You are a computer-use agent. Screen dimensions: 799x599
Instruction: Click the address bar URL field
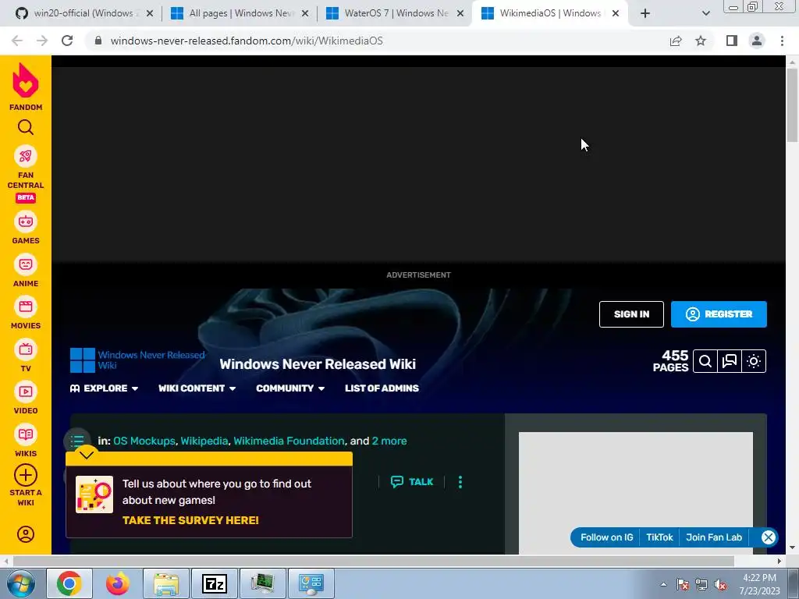(377, 41)
